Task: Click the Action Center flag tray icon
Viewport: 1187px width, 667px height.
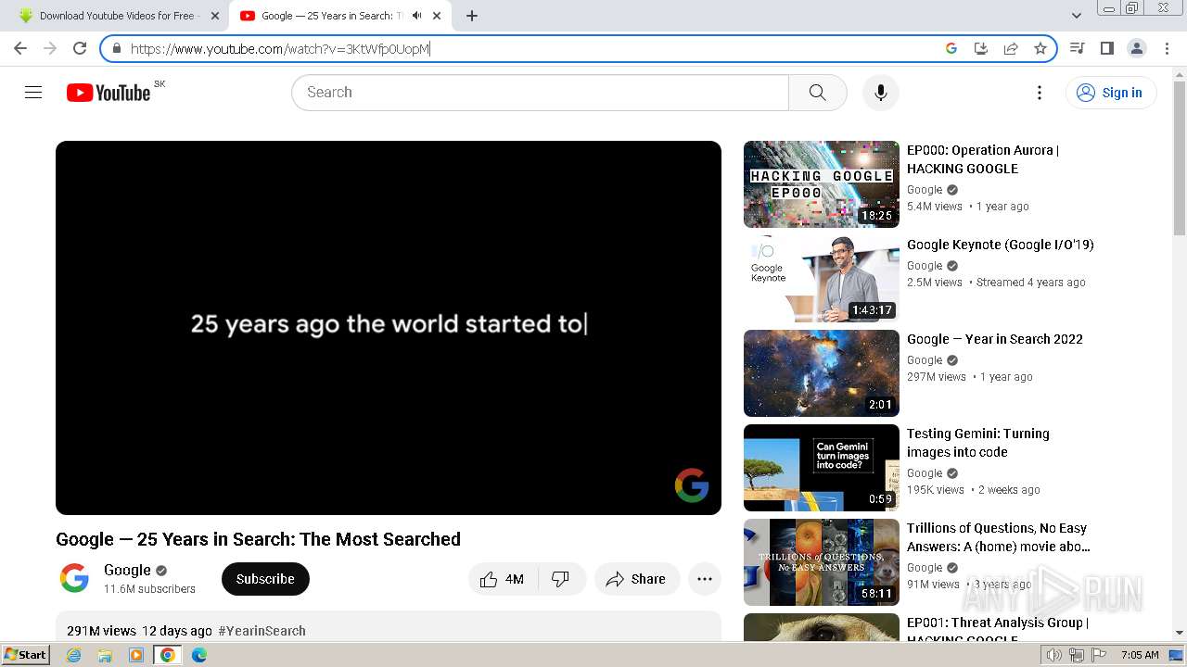Action: point(1099,655)
